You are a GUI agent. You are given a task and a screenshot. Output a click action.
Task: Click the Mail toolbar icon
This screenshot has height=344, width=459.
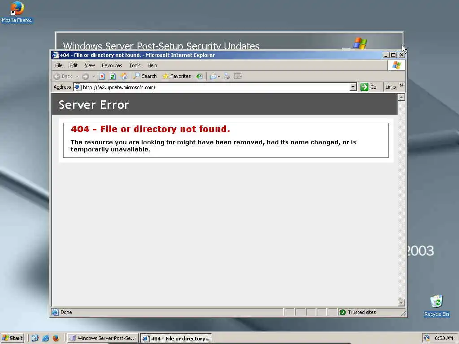(213, 76)
